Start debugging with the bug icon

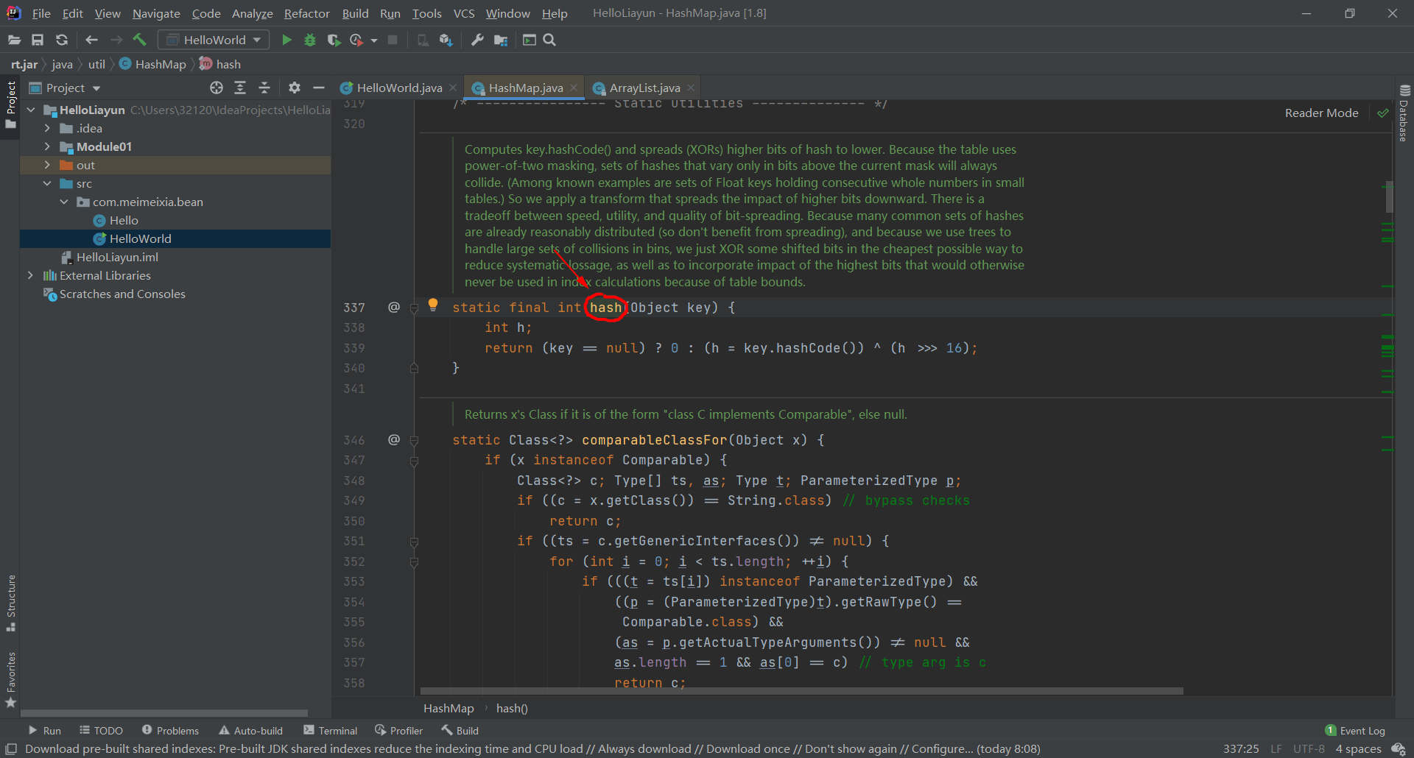[310, 40]
